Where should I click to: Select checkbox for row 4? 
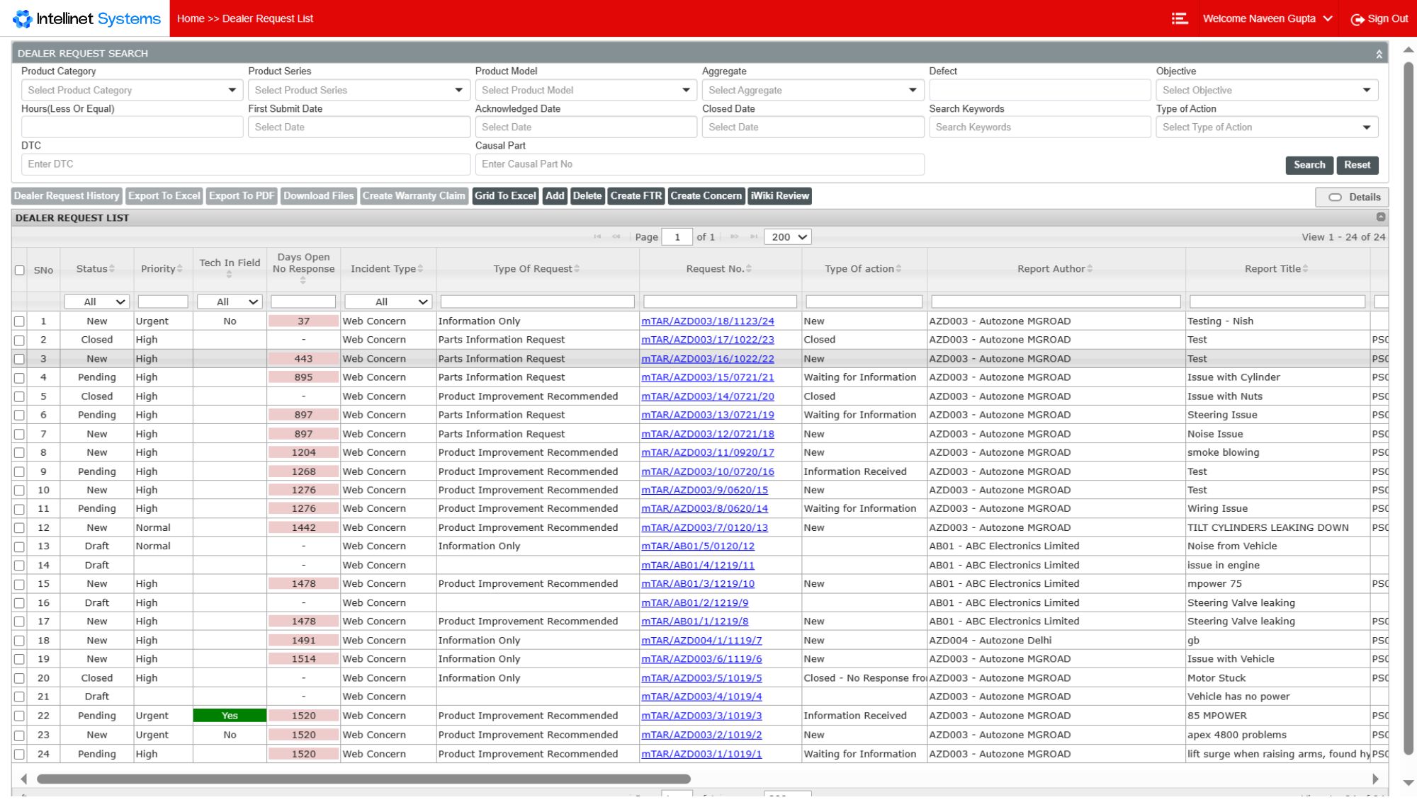(20, 378)
